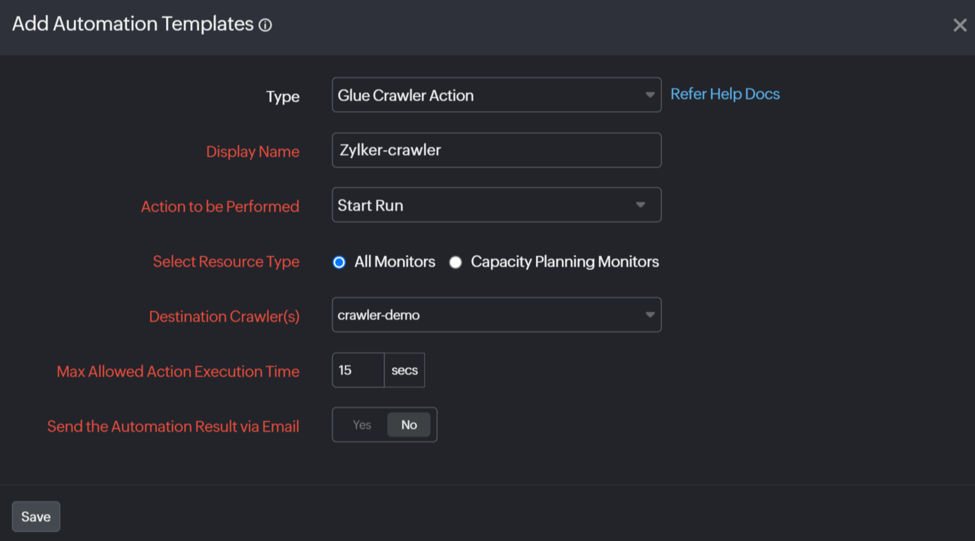Click the arrow icon on the Type field
This screenshot has width=975, height=541.
[x=650, y=95]
